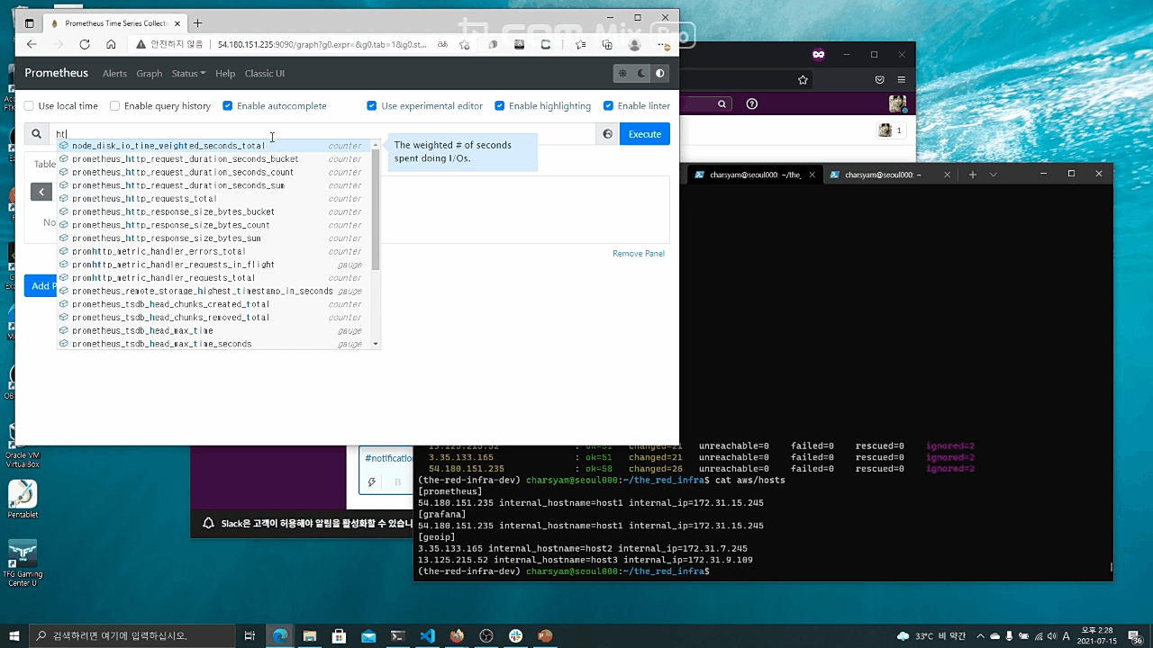
Task: Open Edge favorites list icon
Action: pos(580,44)
